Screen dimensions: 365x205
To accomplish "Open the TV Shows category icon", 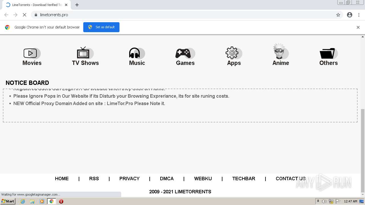I will pos(85,53).
